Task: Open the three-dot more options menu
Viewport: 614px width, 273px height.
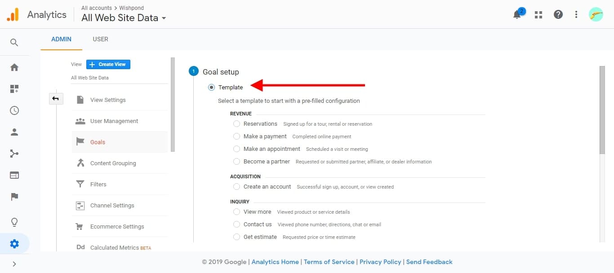Action: 576,15
